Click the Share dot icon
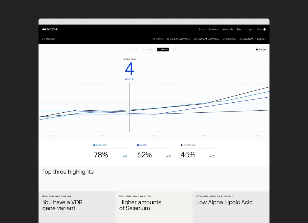 257,50
